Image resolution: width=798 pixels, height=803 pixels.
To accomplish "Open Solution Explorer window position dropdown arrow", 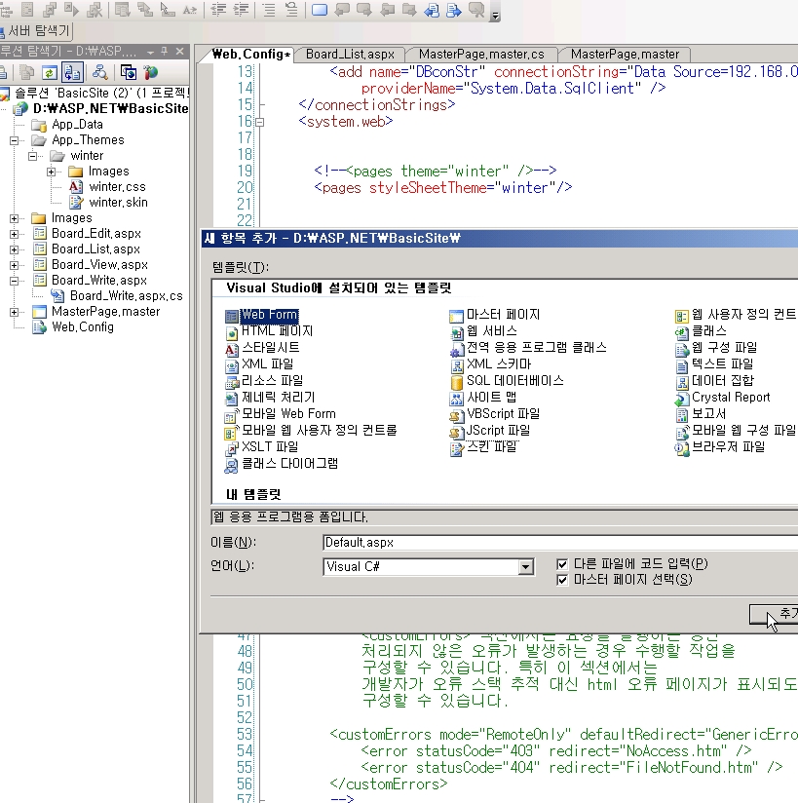I will [151, 52].
